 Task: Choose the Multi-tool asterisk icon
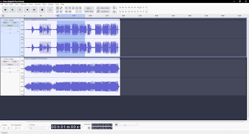(x=61, y=12)
